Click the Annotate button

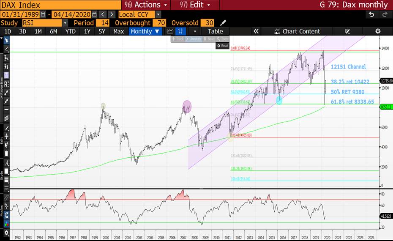click(x=194, y=39)
